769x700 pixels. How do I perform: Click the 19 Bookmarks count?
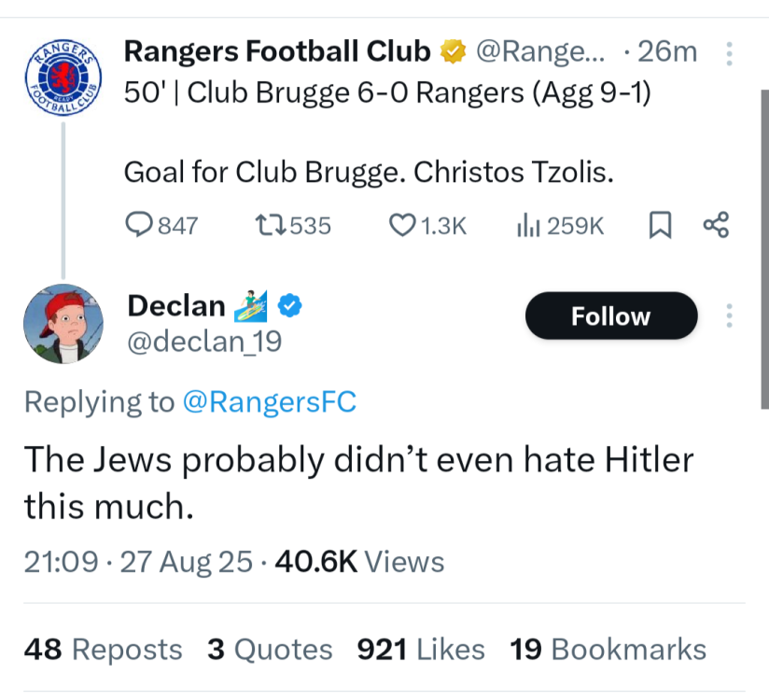click(x=608, y=650)
